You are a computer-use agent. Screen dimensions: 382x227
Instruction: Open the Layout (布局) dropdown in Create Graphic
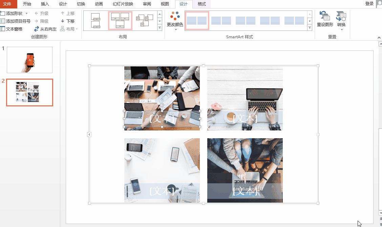(69, 29)
